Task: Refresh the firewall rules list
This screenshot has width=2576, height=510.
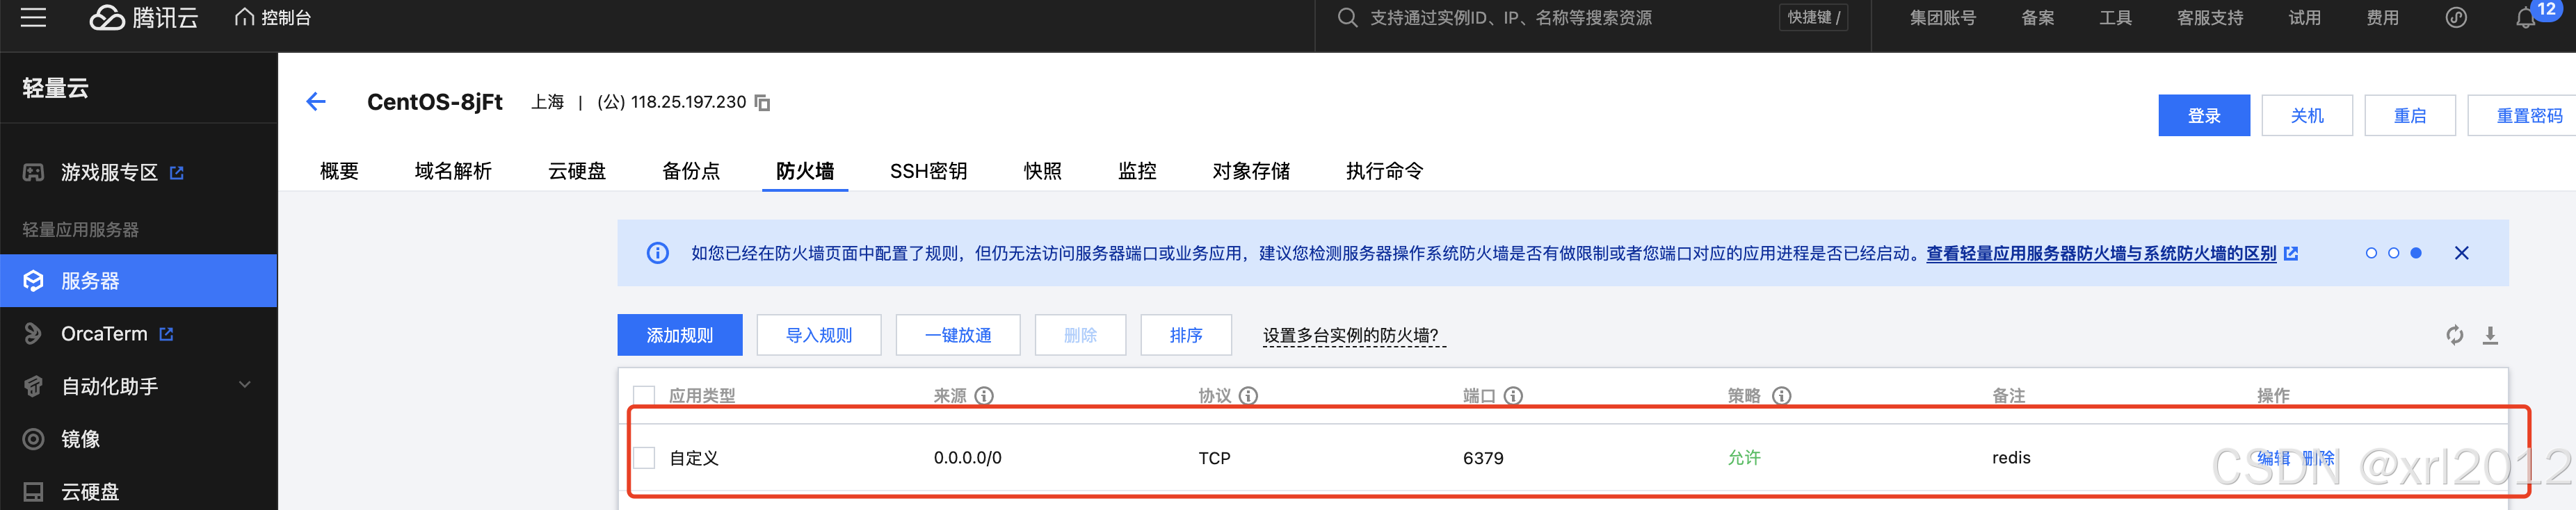Action: (x=2455, y=335)
